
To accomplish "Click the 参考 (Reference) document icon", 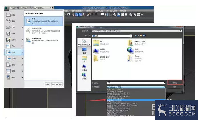I will (x=8, y=65).
